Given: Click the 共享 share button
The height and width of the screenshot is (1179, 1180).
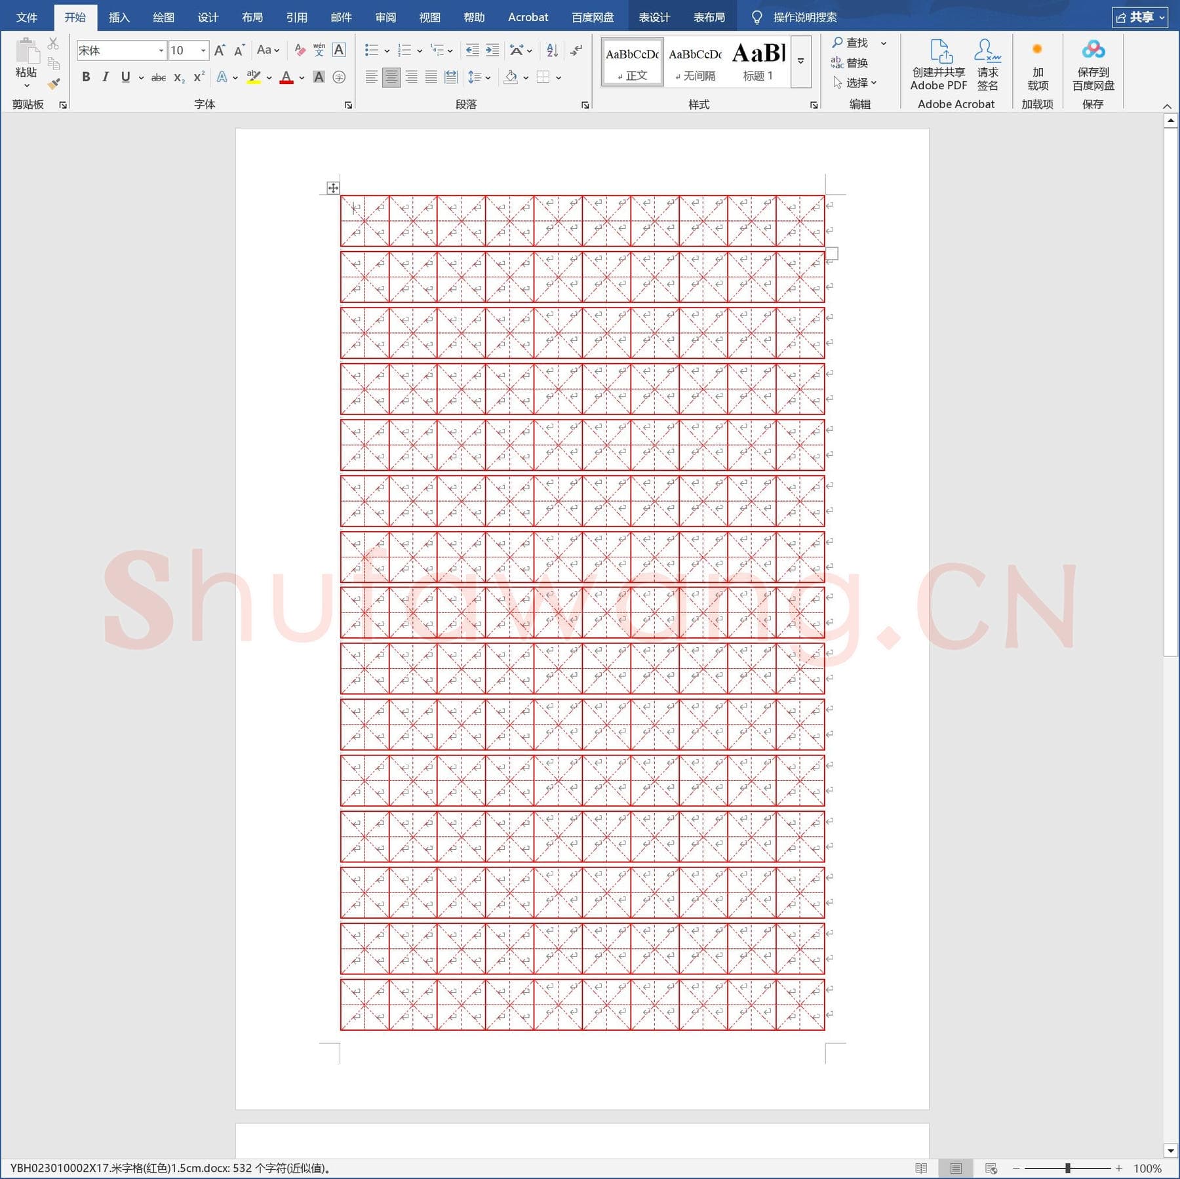Looking at the screenshot, I should pyautogui.click(x=1141, y=17).
